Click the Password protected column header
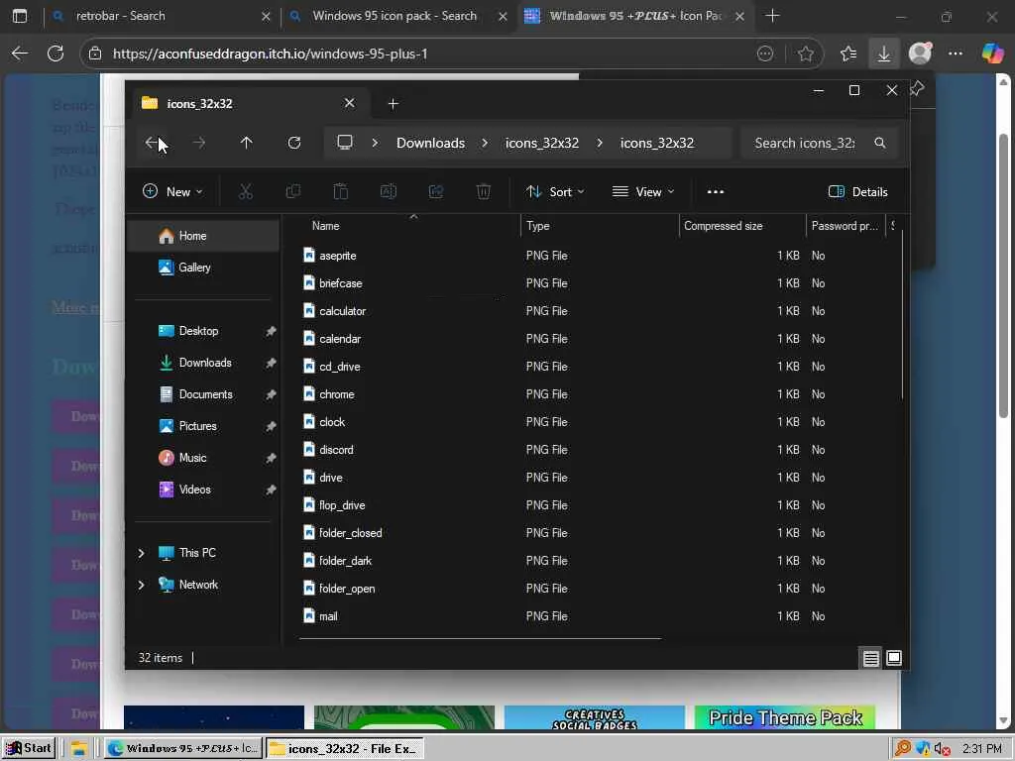Viewport: 1015px width, 761px height. [845, 226]
